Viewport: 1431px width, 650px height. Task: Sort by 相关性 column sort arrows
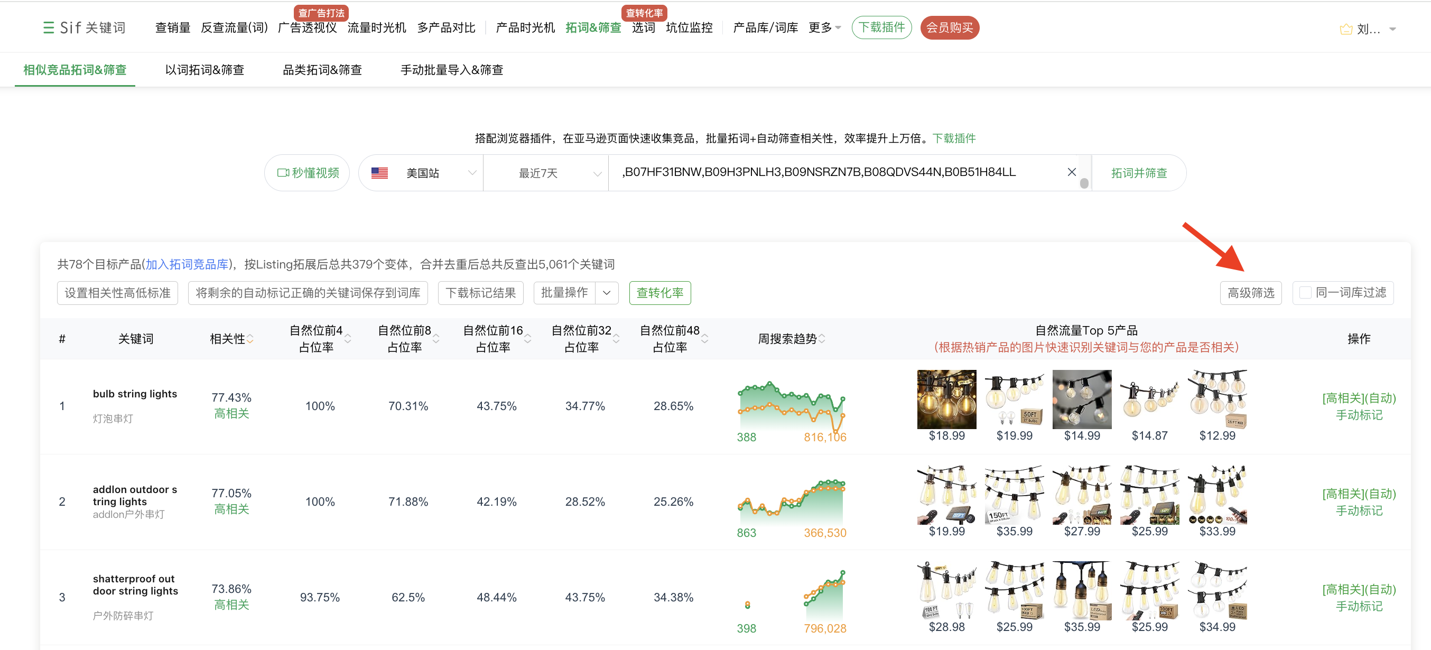click(250, 339)
